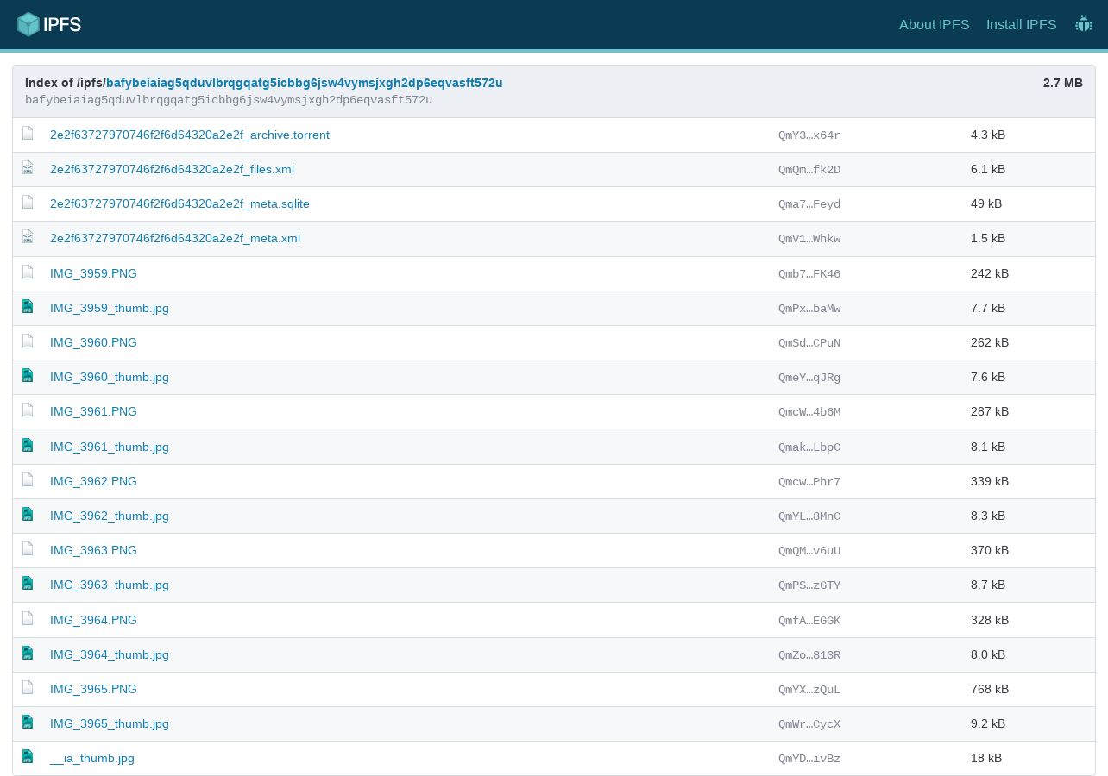Image resolution: width=1108 pixels, height=776 pixels.
Task: Select the 768 kB size value
Action: tap(990, 689)
